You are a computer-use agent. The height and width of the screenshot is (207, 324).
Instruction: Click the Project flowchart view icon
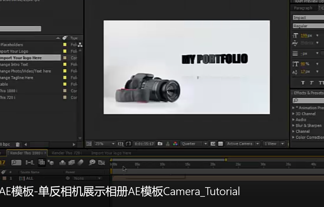(x=80, y=45)
